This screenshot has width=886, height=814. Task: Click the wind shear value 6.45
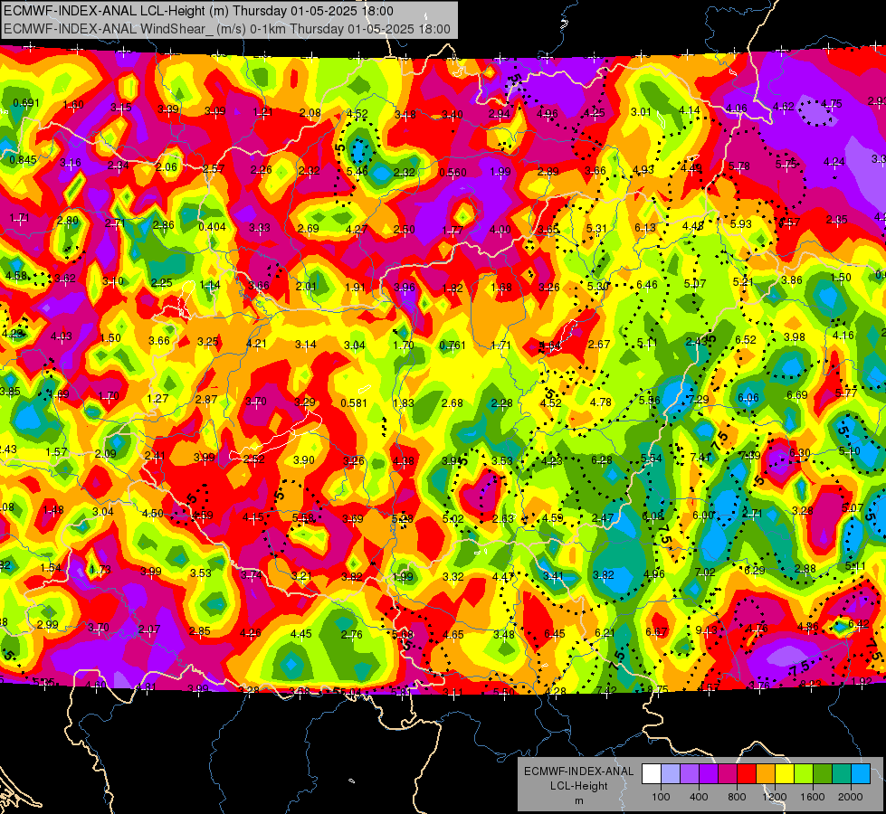(554, 634)
